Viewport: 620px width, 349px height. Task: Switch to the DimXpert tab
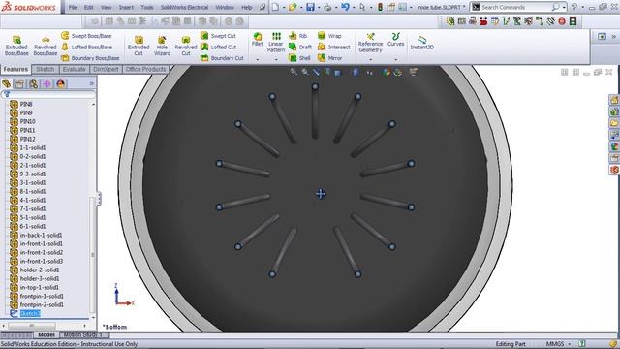tap(106, 69)
